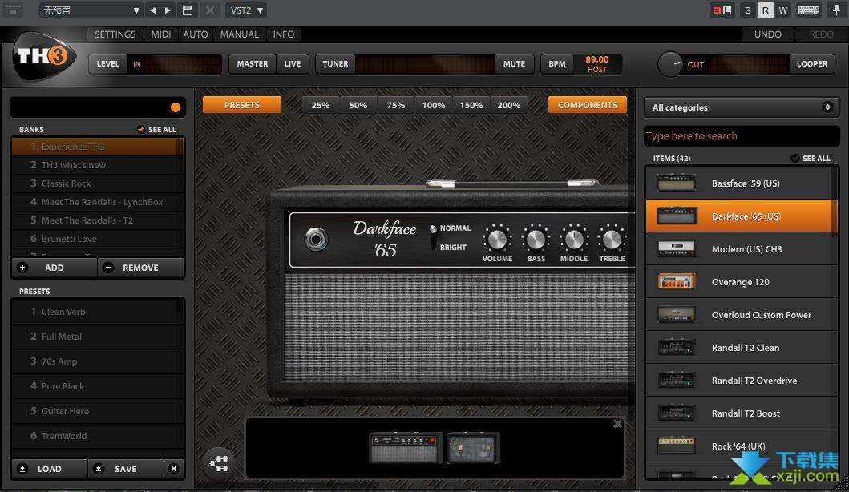This screenshot has width=849, height=492.
Task: Toggle the S button in wrapper bar
Action: (748, 10)
